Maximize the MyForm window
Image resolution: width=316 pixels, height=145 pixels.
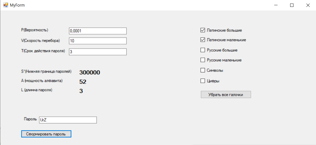point(292,5)
